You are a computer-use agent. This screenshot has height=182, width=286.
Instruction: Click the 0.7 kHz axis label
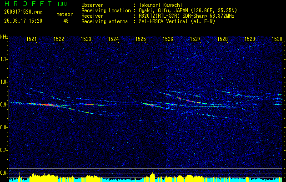click(4, 150)
